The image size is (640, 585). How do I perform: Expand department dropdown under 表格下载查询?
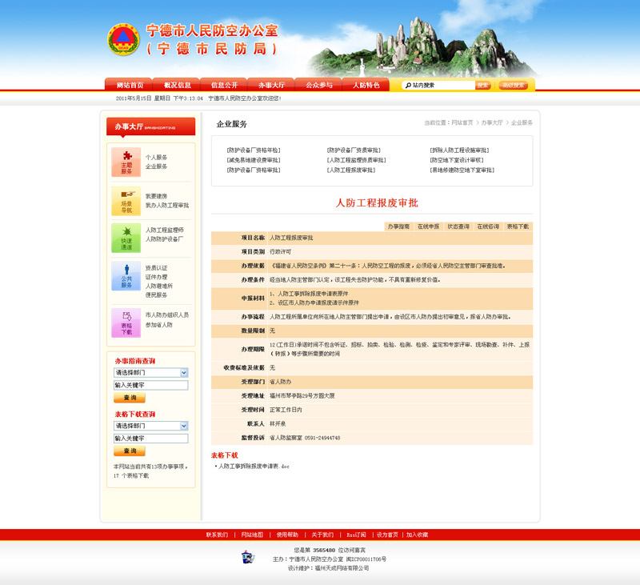point(183,427)
